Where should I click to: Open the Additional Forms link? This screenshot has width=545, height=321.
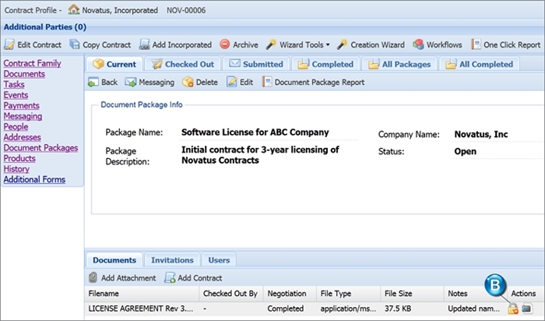coord(34,179)
